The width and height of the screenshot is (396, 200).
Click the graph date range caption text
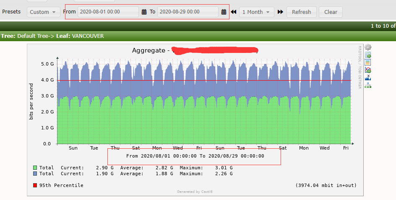195,156
